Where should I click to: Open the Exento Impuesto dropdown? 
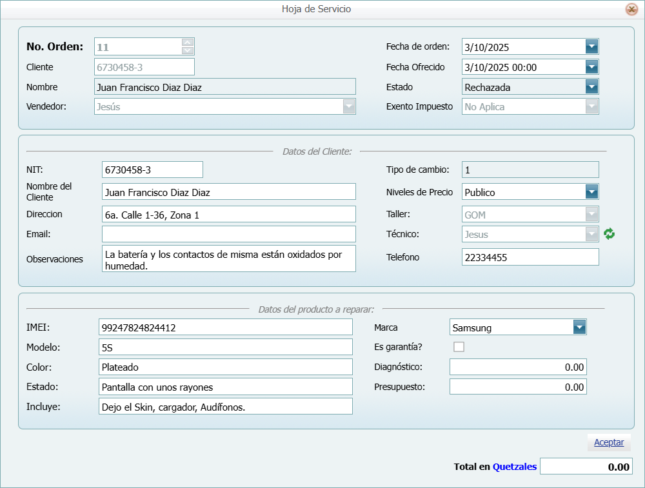coord(591,106)
